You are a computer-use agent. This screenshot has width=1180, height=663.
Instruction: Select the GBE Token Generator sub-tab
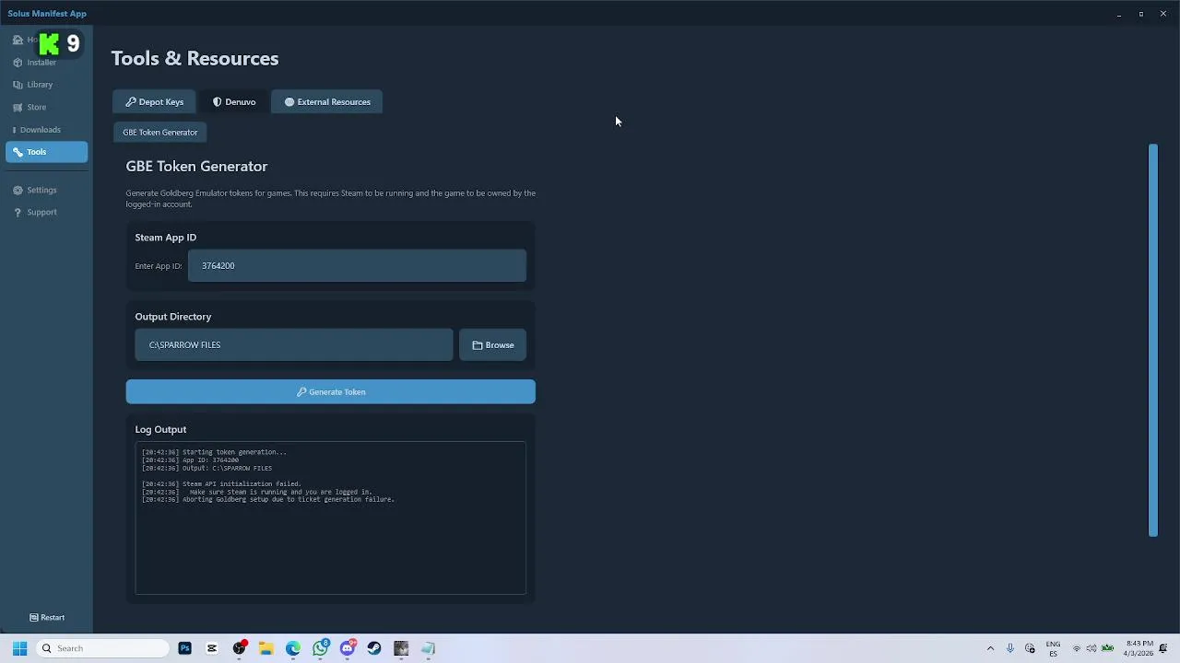160,133
